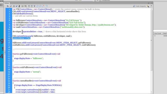Screen dimensions: 167x94
Task: Click line number 1 in gutter
Action: 9,9
